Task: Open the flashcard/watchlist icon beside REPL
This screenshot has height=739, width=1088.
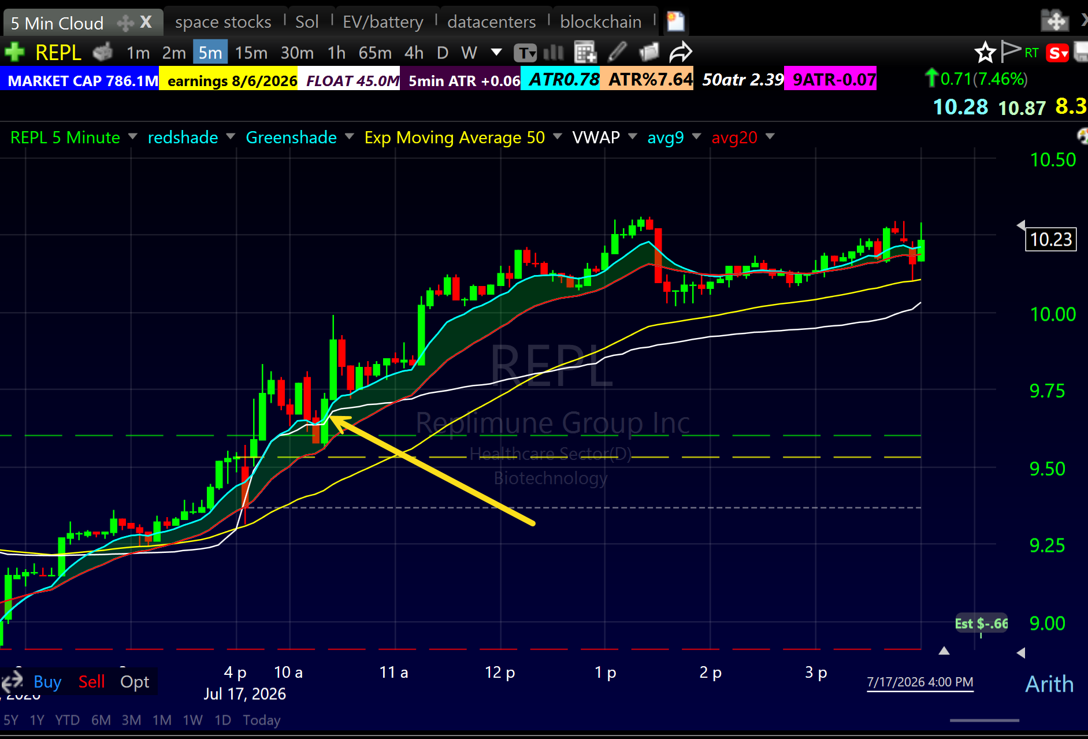Action: 102,53
